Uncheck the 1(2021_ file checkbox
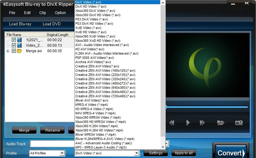 [14, 40]
